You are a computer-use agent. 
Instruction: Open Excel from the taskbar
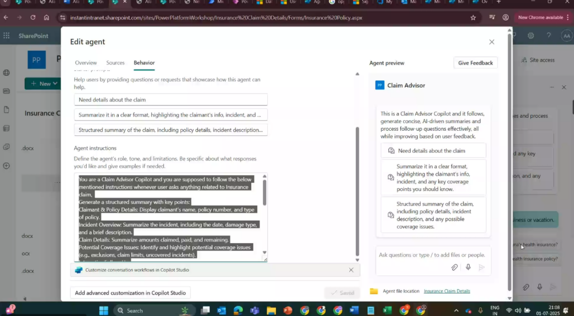click(x=387, y=310)
